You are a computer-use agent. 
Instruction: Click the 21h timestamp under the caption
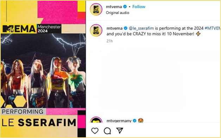(x=109, y=41)
